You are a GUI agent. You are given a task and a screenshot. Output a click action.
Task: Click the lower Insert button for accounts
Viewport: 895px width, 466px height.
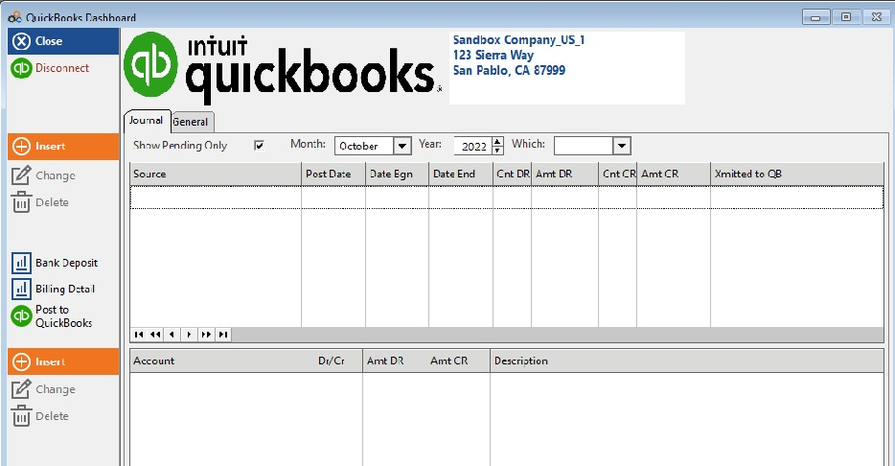click(x=63, y=361)
